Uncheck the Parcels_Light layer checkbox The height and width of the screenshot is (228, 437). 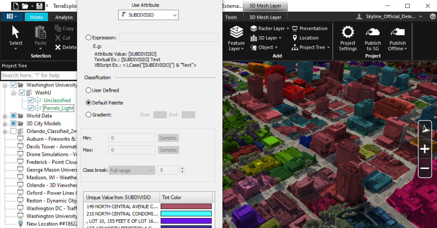(31, 108)
